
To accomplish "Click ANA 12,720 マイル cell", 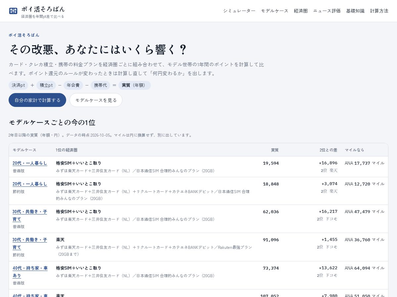I will point(365,184).
